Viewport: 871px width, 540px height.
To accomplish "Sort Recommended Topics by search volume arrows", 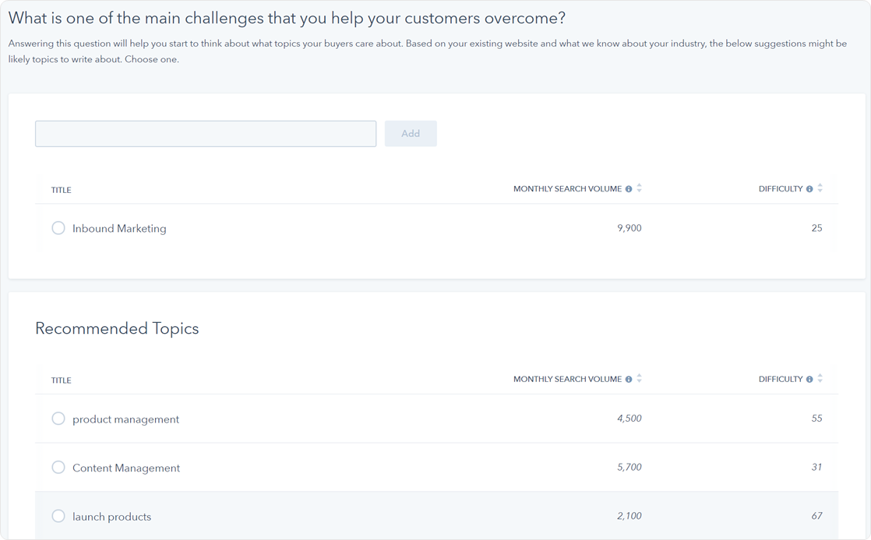I will 640,379.
